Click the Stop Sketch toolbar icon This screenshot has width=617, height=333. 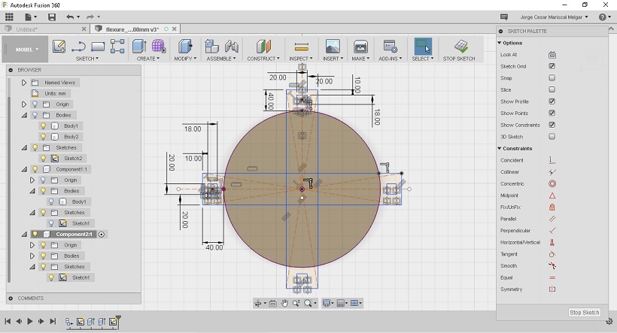tap(460, 47)
